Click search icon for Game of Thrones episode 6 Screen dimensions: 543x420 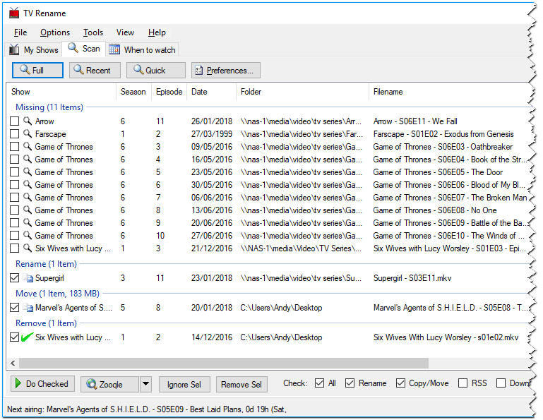click(x=28, y=184)
